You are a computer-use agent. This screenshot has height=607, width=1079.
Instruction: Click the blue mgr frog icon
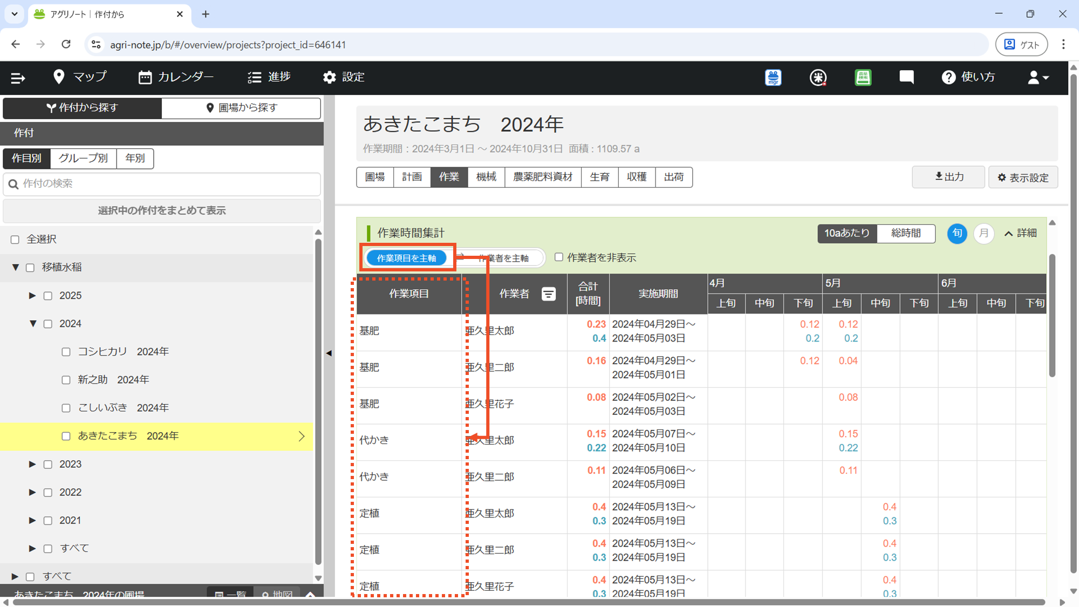click(x=773, y=78)
